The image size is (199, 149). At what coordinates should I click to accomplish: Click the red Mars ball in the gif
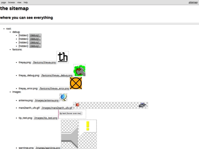point(77,105)
